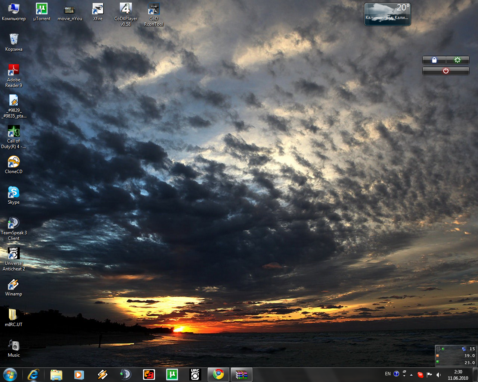Screen dimensions: 478x382
Task: Click the 39.0 reading in the meter gadget
Action: [x=470, y=356]
